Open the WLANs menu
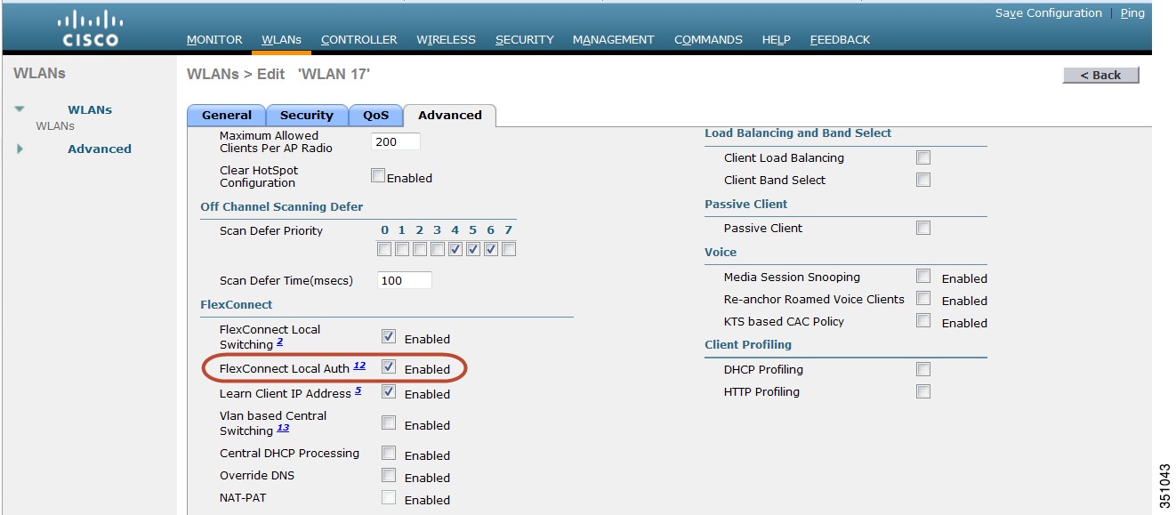Viewport: 1176px width, 515px height. [x=281, y=40]
